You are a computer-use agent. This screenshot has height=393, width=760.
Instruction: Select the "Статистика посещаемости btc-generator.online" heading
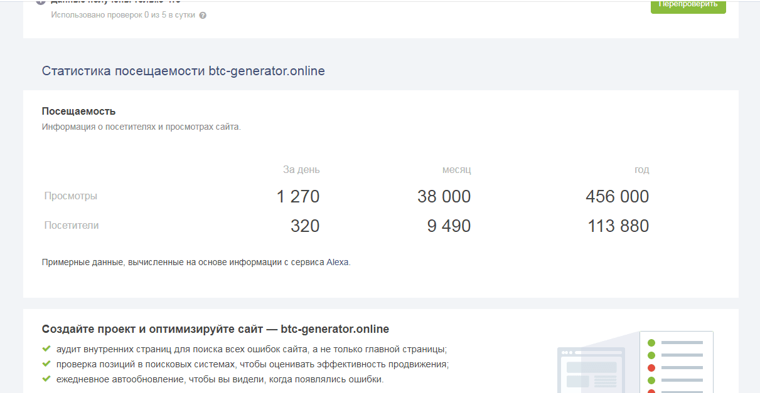tap(183, 71)
